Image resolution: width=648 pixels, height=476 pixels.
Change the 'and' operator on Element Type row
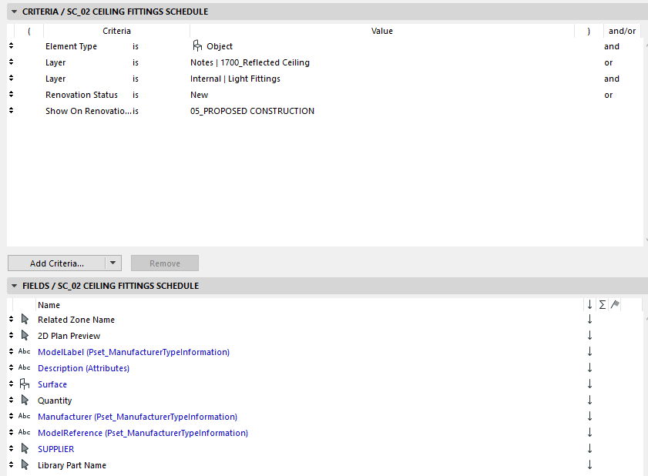(x=612, y=46)
